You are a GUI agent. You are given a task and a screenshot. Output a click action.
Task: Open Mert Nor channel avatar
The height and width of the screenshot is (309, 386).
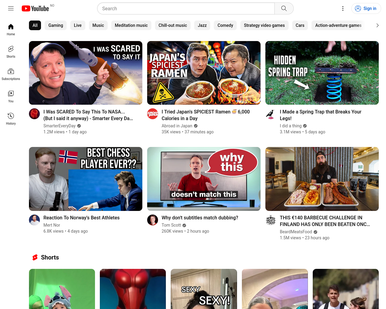(x=34, y=220)
